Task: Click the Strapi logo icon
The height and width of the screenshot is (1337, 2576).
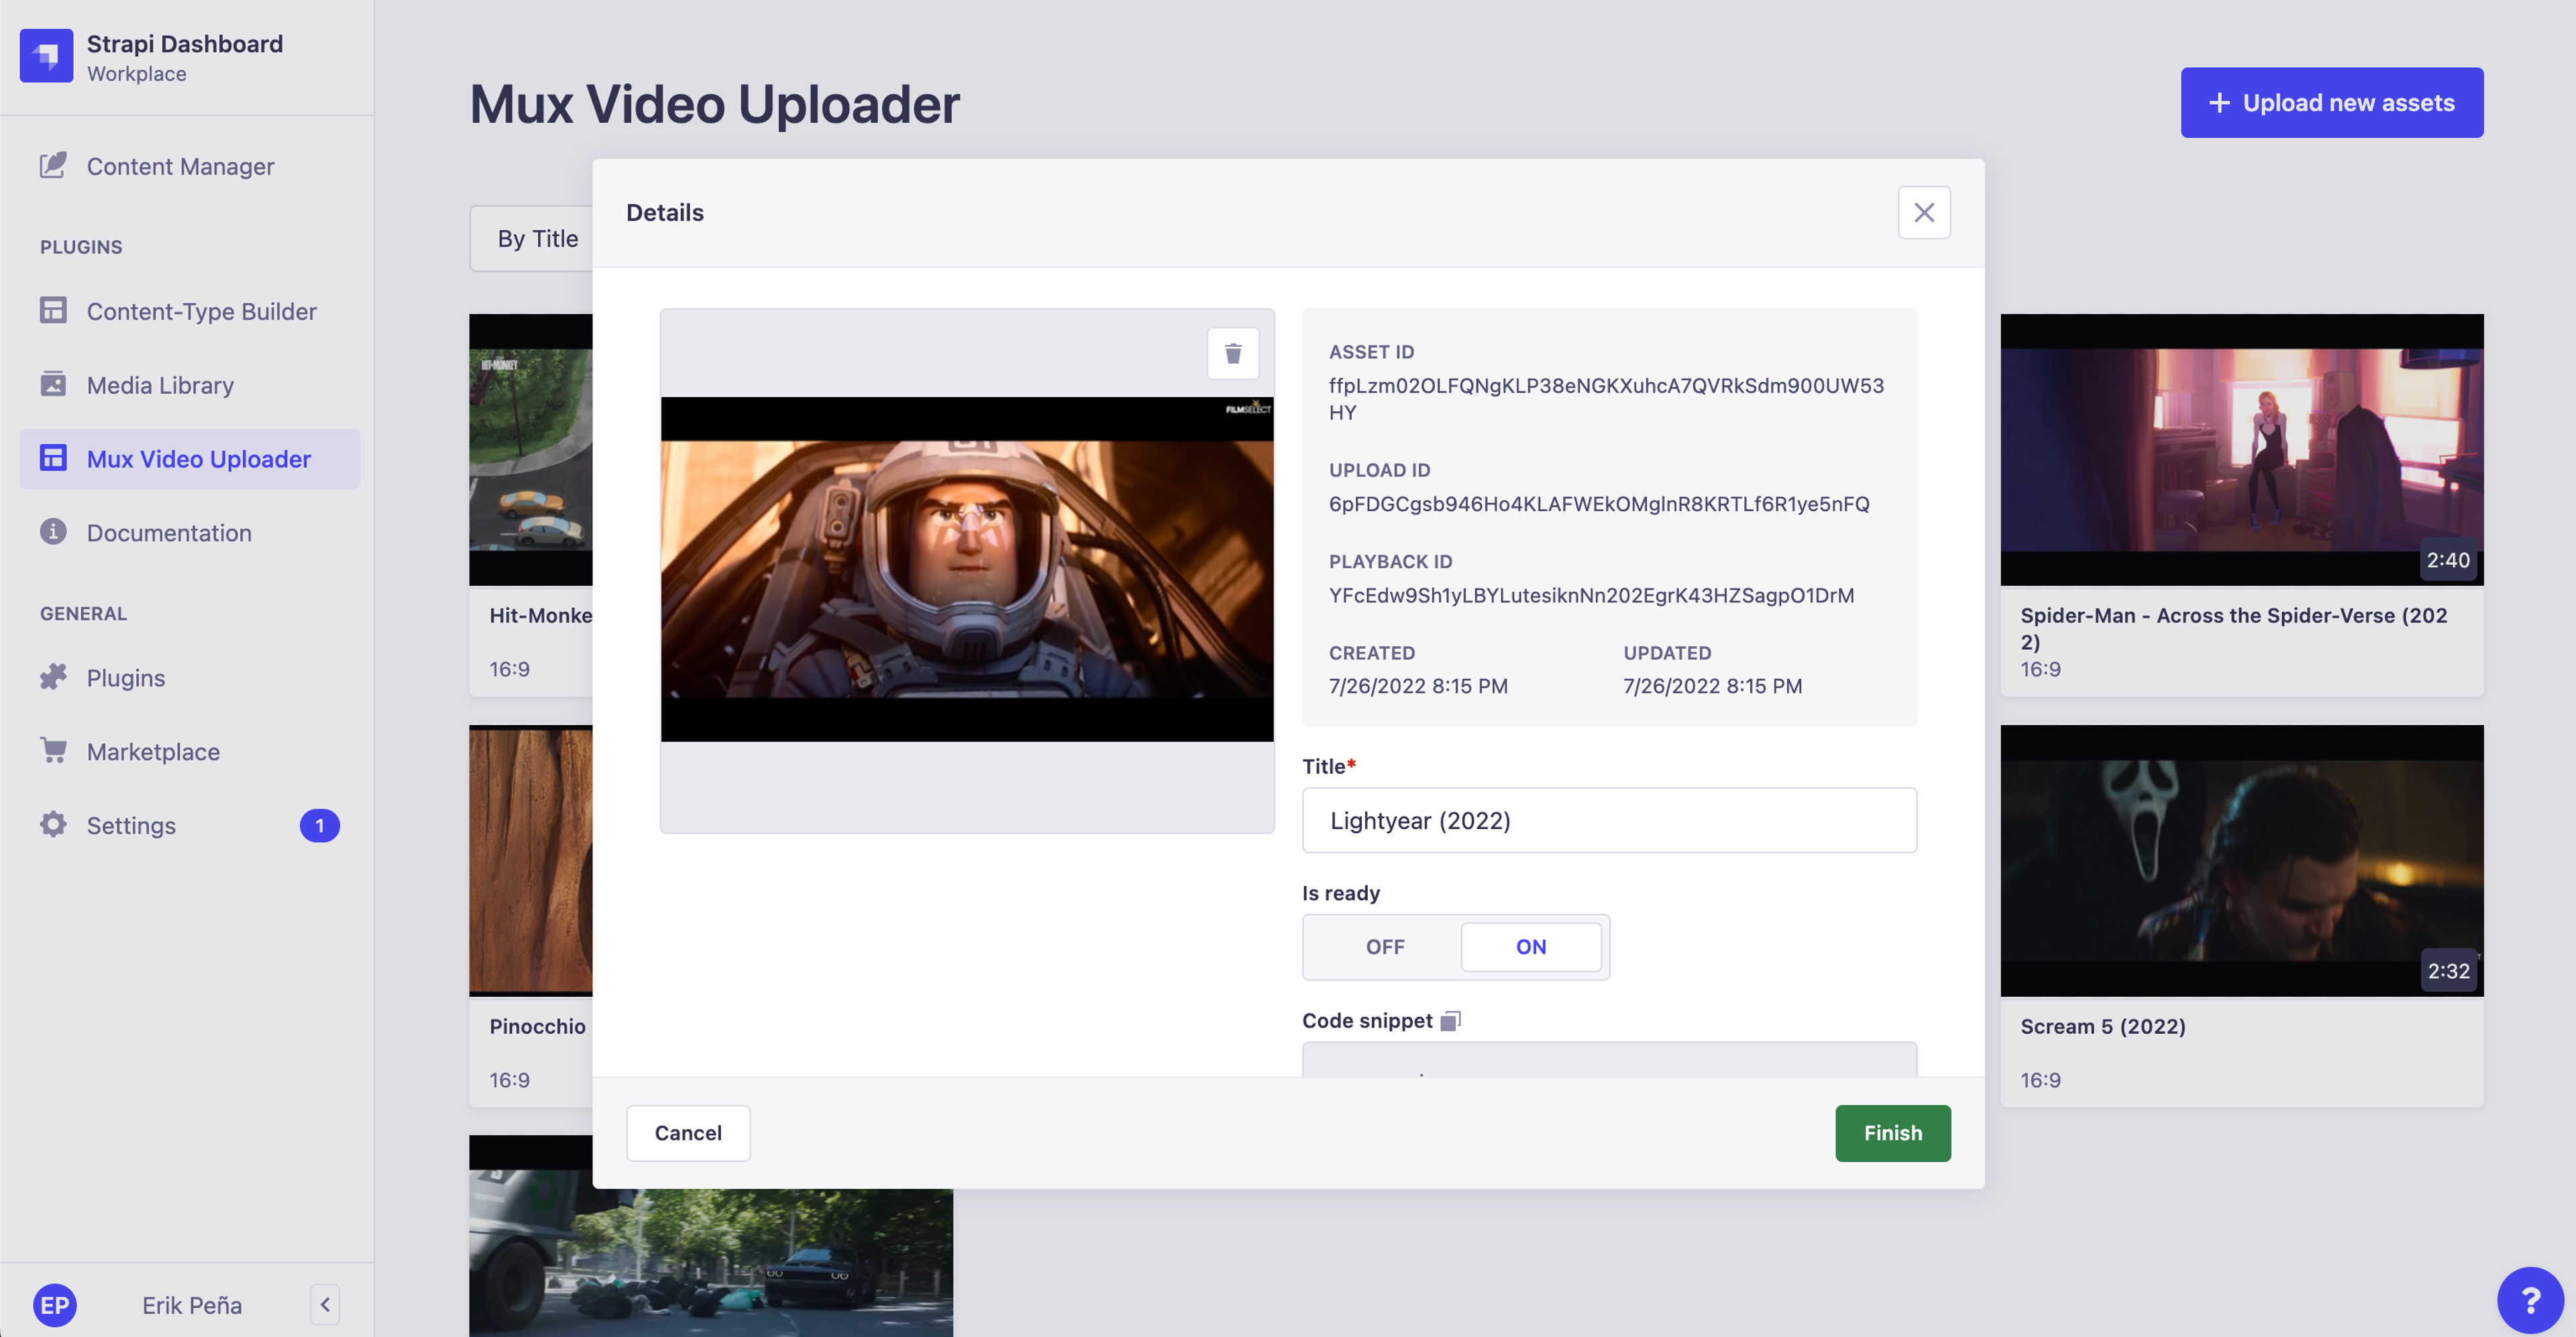Action: click(46, 56)
